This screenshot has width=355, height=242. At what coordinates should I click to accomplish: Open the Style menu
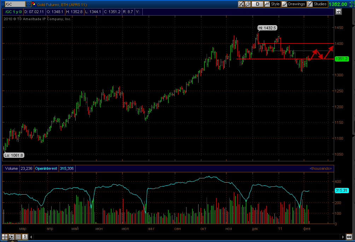coord(272,4)
